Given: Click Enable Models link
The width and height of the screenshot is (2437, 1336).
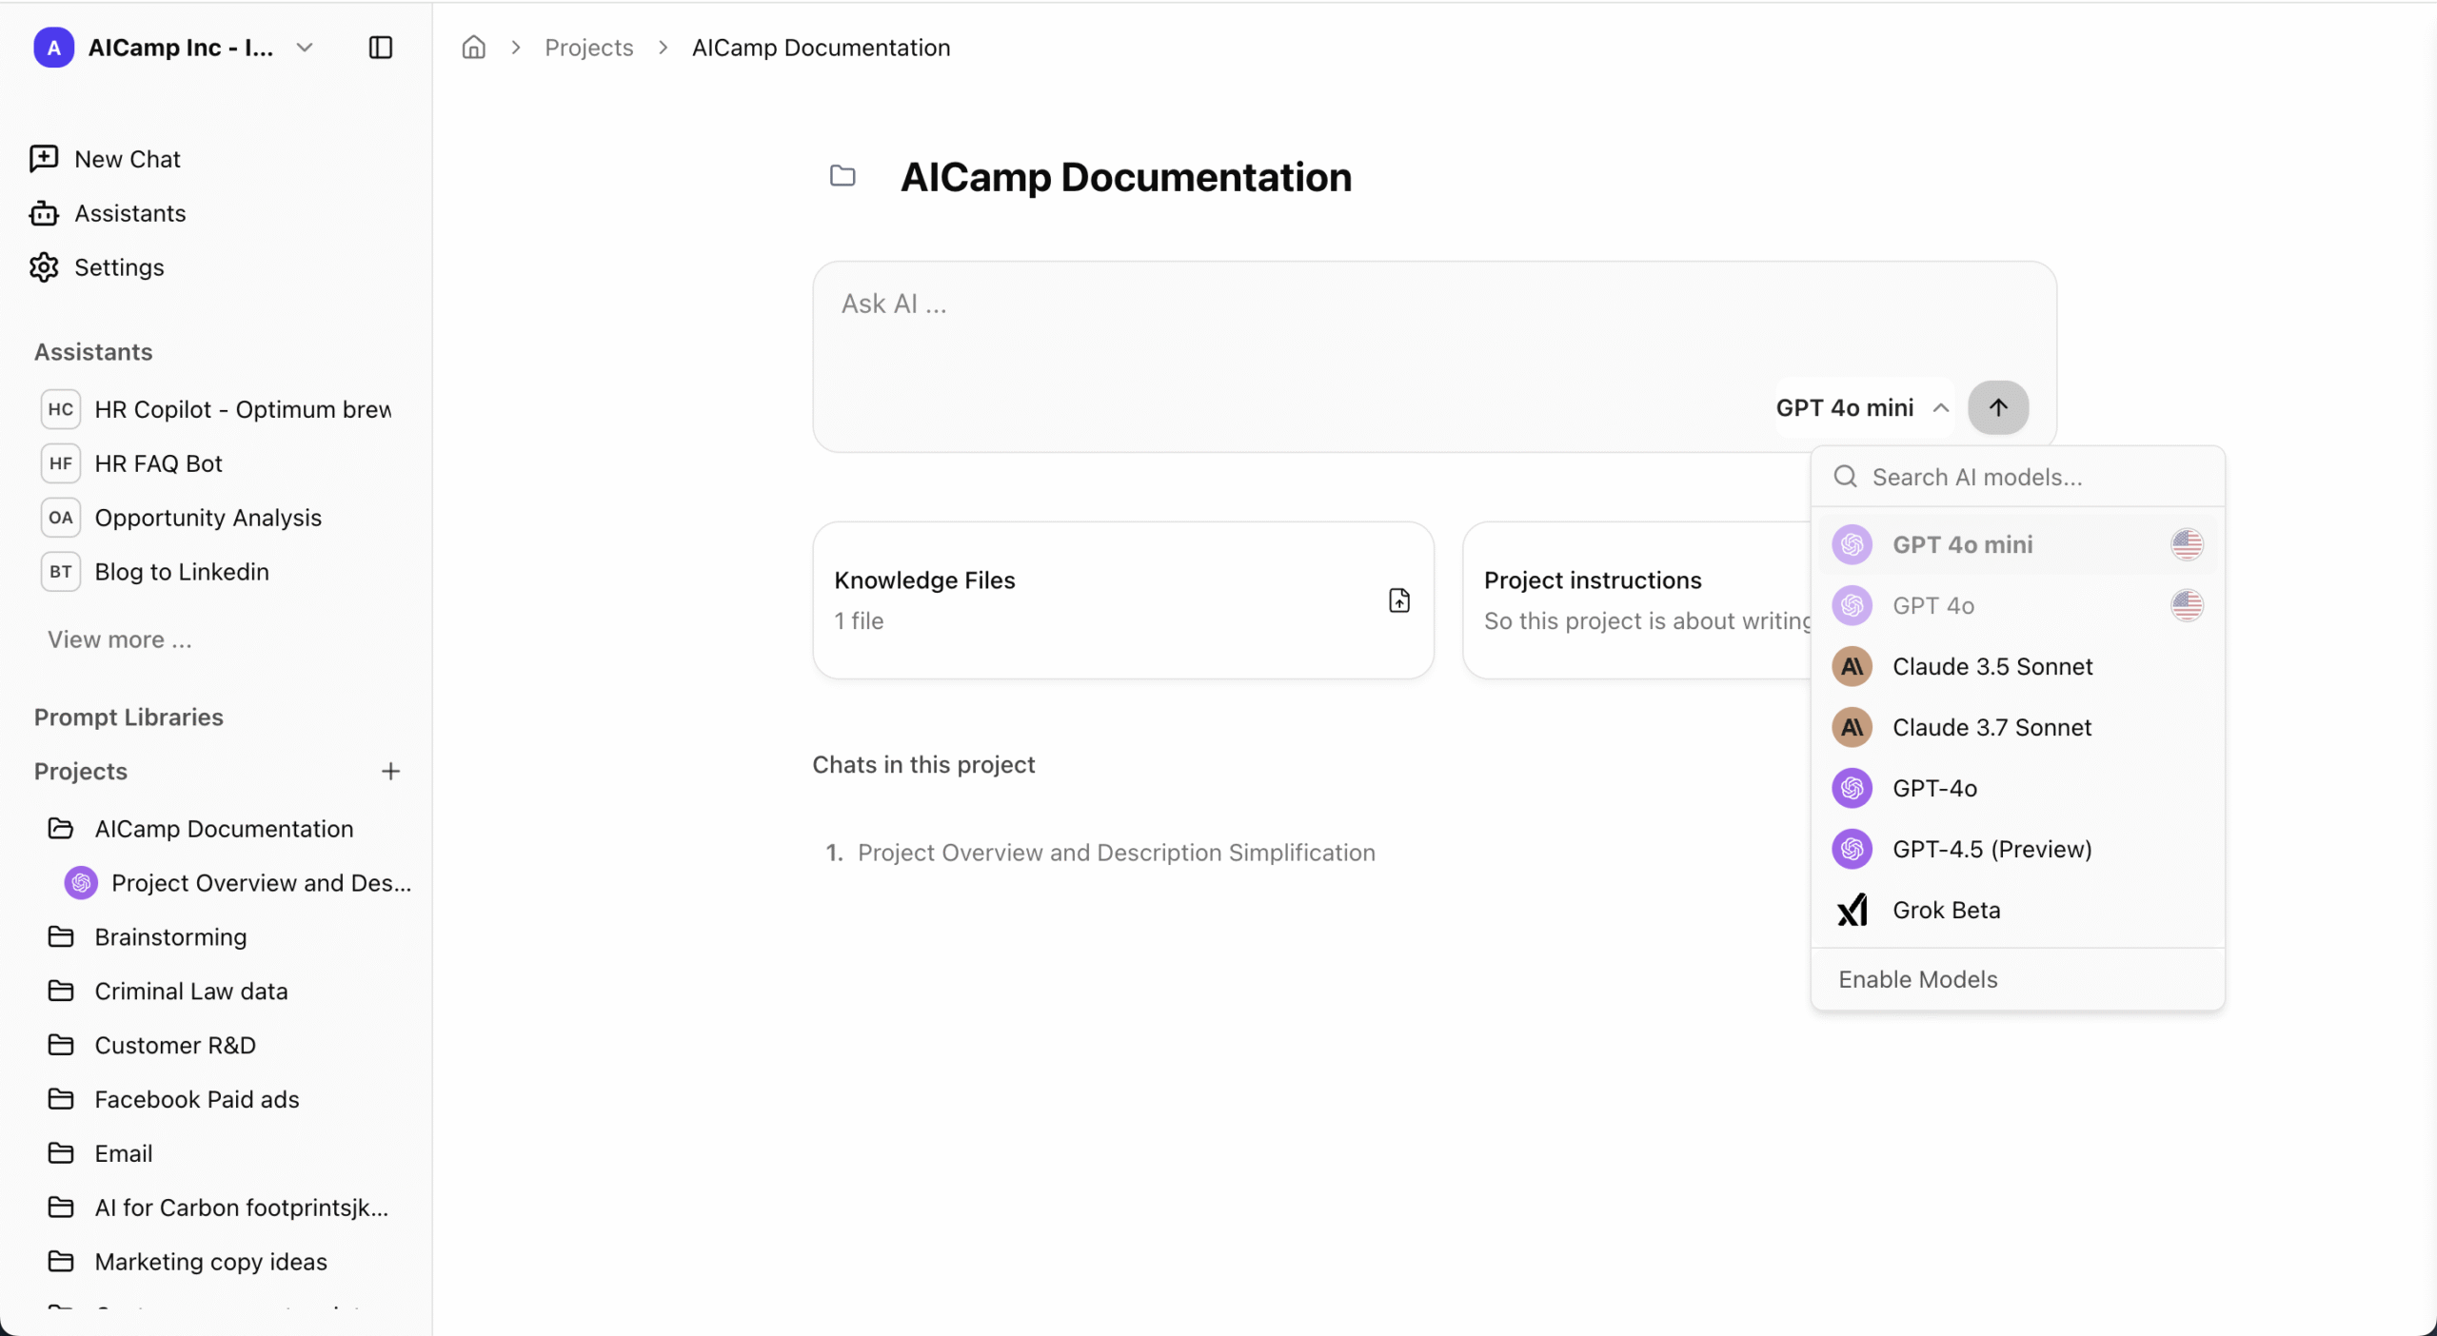Looking at the screenshot, I should coord(1917,979).
